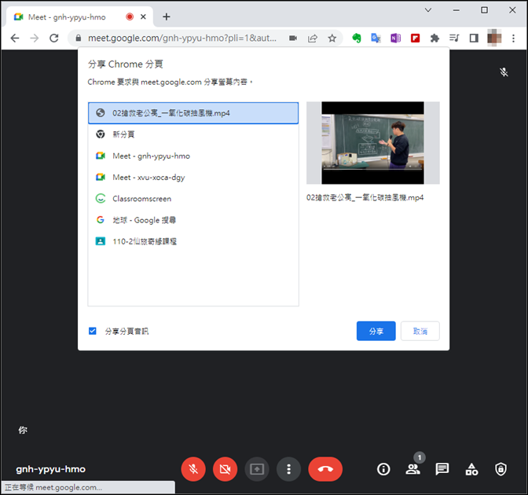Toggle the 分享分頁音訊 checkbox
The image size is (528, 495).
(93, 331)
